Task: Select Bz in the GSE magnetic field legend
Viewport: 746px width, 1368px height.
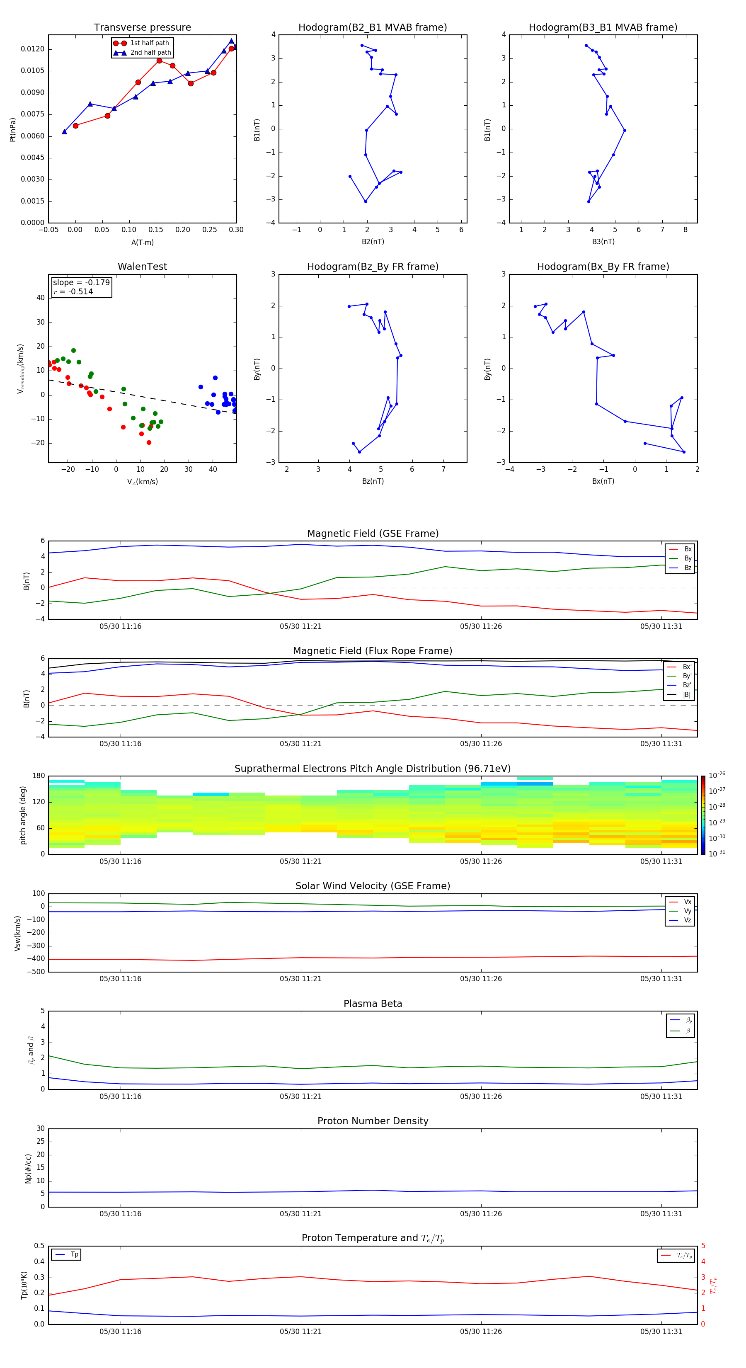Action: (x=680, y=568)
